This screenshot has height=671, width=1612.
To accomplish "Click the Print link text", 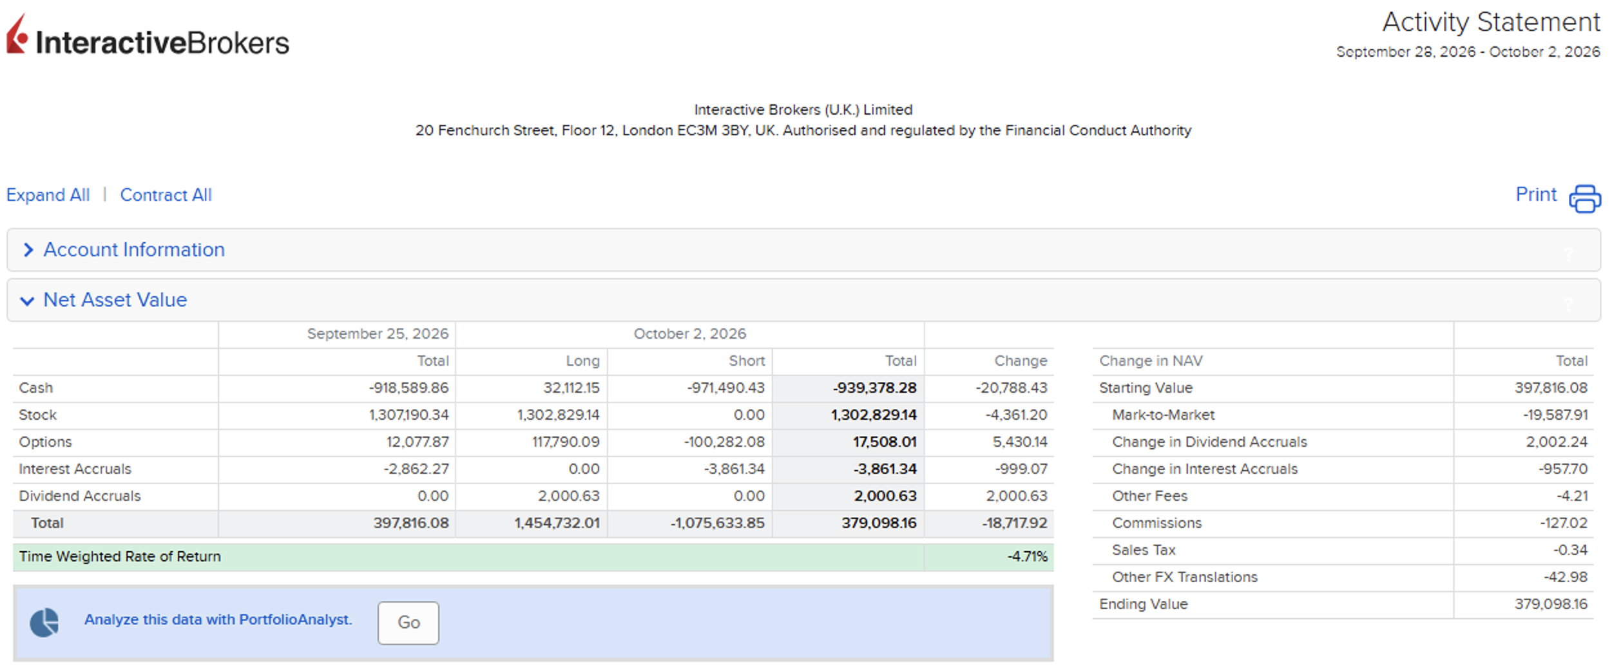I will 1536,194.
